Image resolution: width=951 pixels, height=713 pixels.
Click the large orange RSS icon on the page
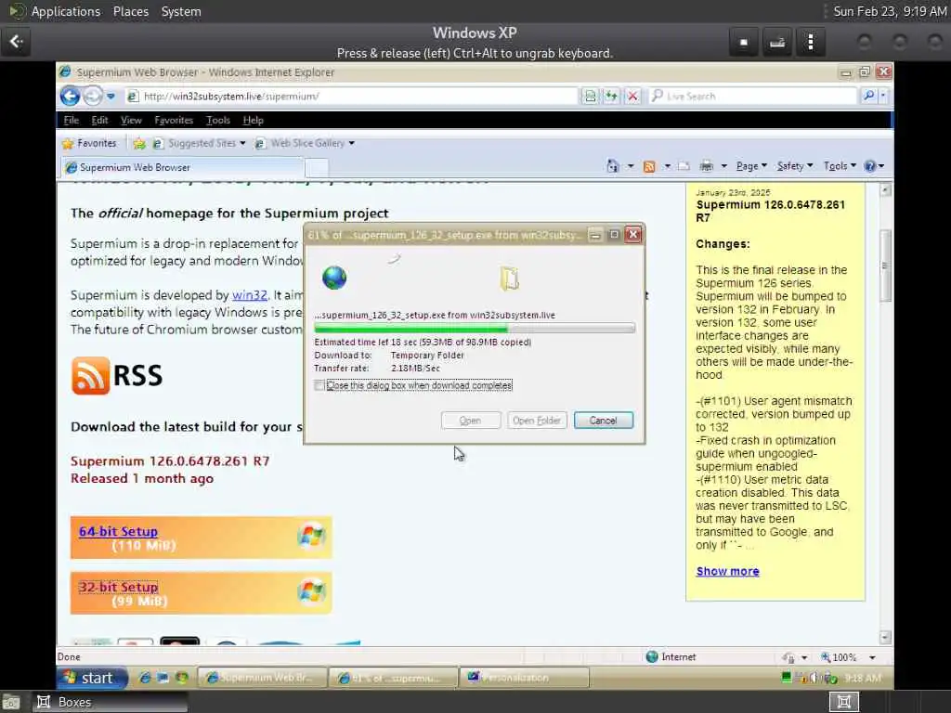90,376
